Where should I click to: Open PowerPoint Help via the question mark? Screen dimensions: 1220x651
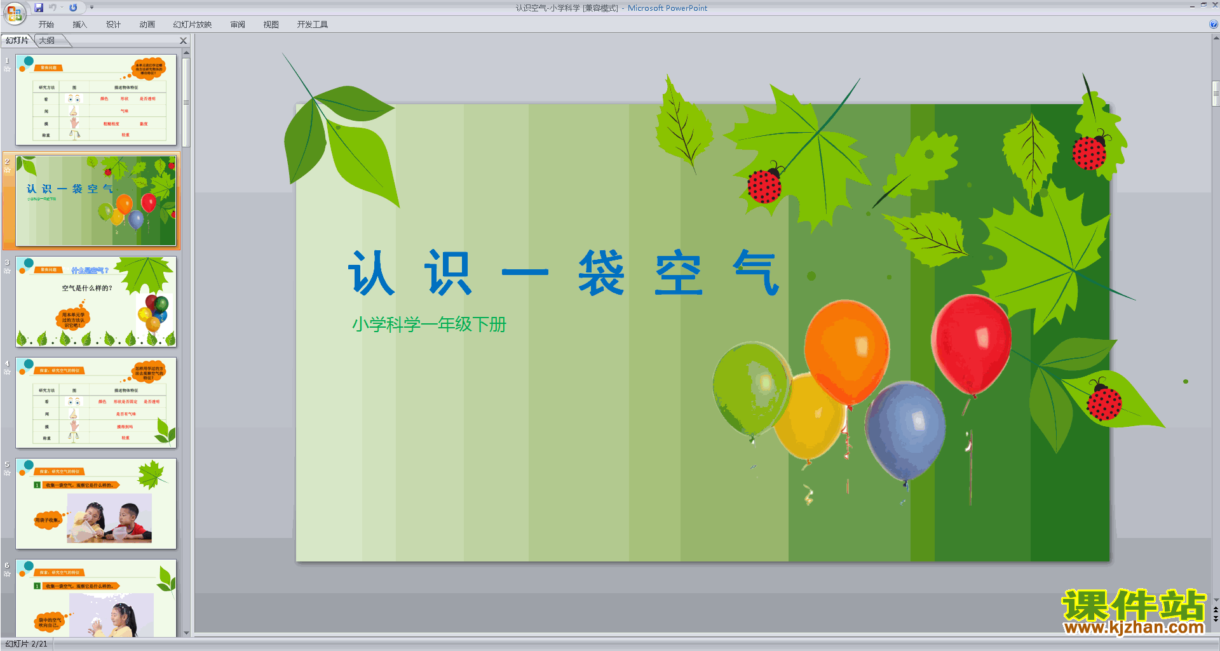(1214, 24)
